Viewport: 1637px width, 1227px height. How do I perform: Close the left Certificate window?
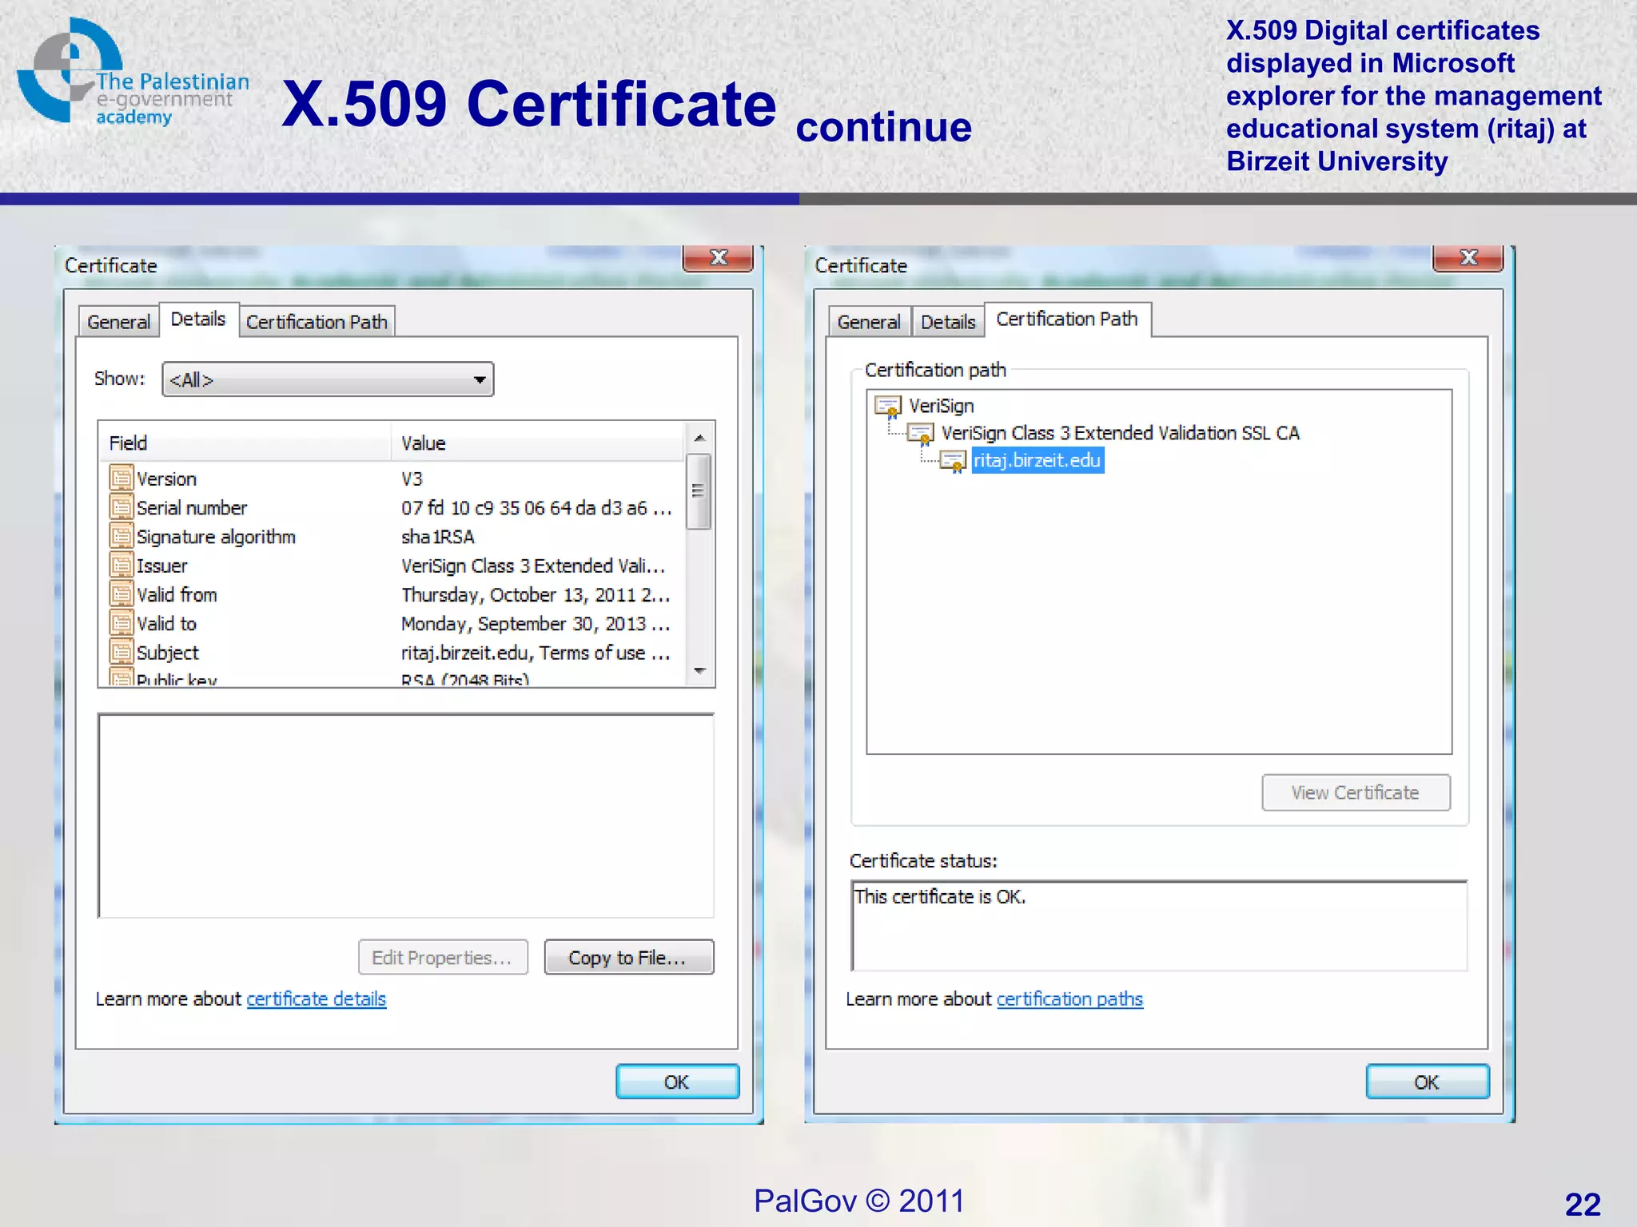pyautogui.click(x=718, y=257)
